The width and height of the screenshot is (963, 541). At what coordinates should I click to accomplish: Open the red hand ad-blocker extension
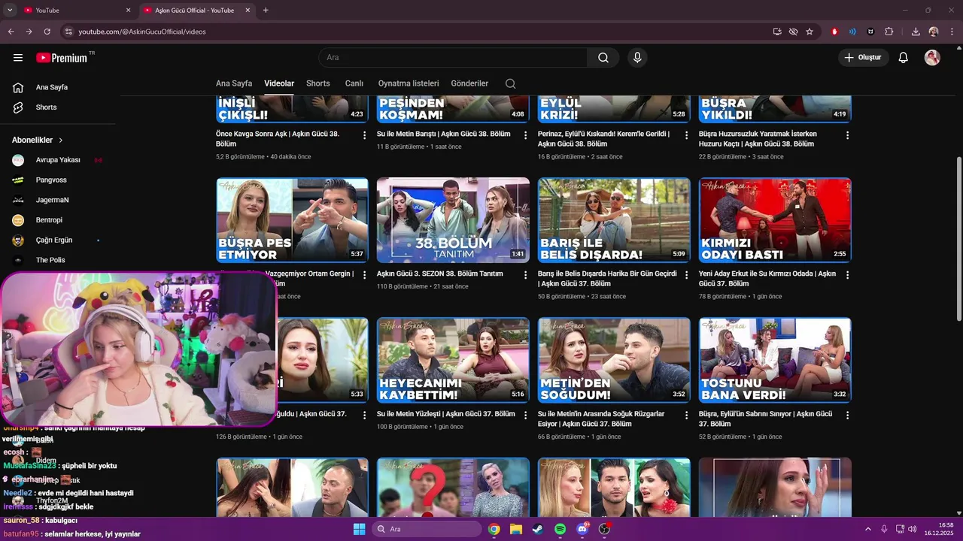click(x=834, y=32)
